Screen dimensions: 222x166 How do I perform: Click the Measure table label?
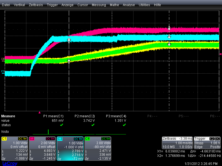click(x=8, y=116)
